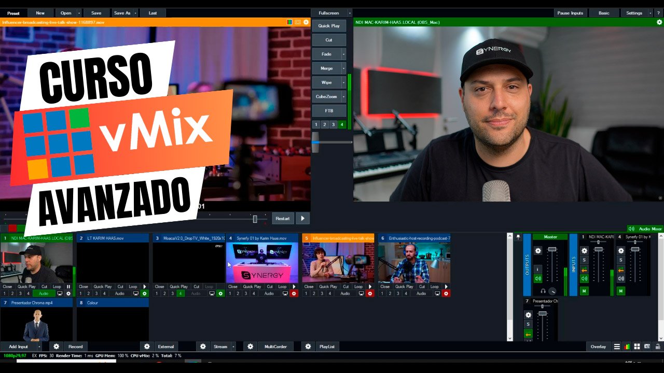
Task: Open the Master output settings gear
Action: (538, 250)
